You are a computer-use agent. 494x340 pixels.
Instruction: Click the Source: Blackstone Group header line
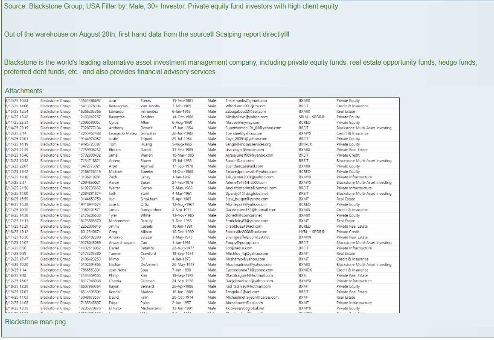pyautogui.click(x=171, y=6)
